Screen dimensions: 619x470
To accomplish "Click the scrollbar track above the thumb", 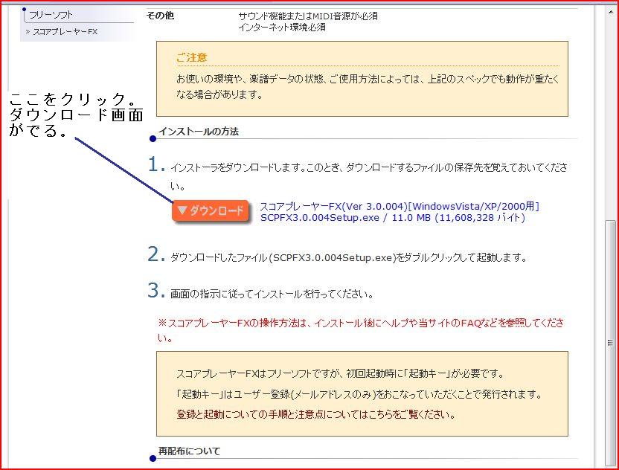I will (611, 112).
